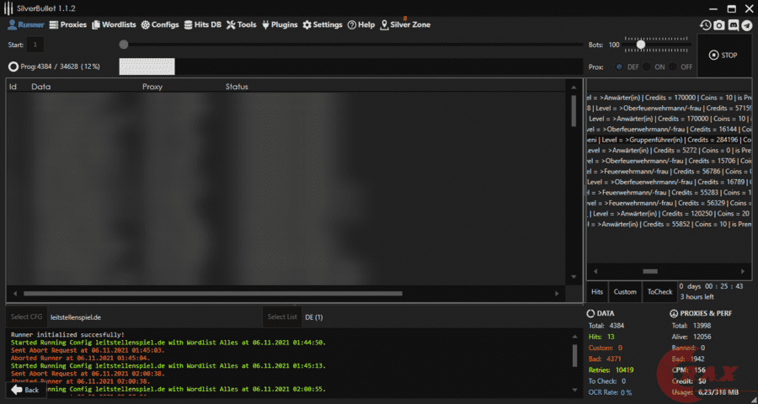Open the Help section
Viewport: 758px width, 404px height.
(361, 24)
